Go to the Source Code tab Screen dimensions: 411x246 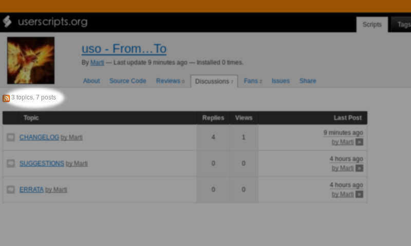point(127,81)
